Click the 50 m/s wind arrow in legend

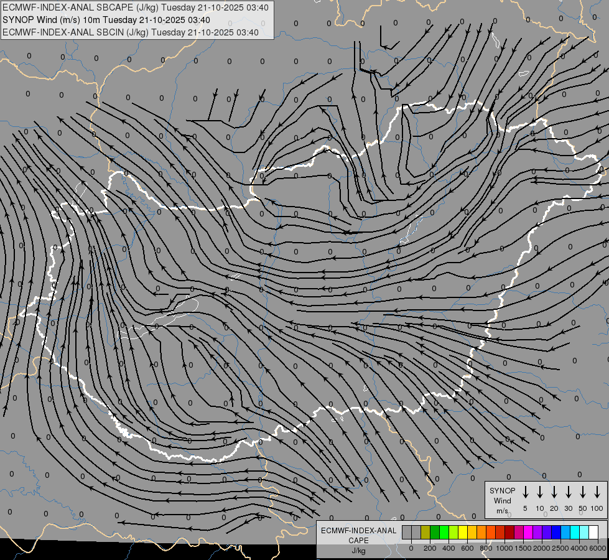tap(583, 492)
